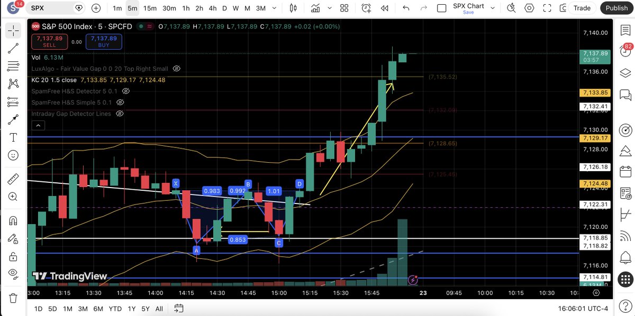Switch to the 4h timeframe
Screen dimensions: 635x316
click(x=212, y=8)
